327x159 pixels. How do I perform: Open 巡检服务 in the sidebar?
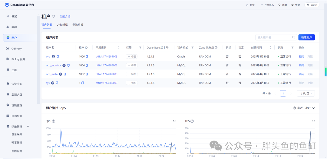tap(17, 151)
